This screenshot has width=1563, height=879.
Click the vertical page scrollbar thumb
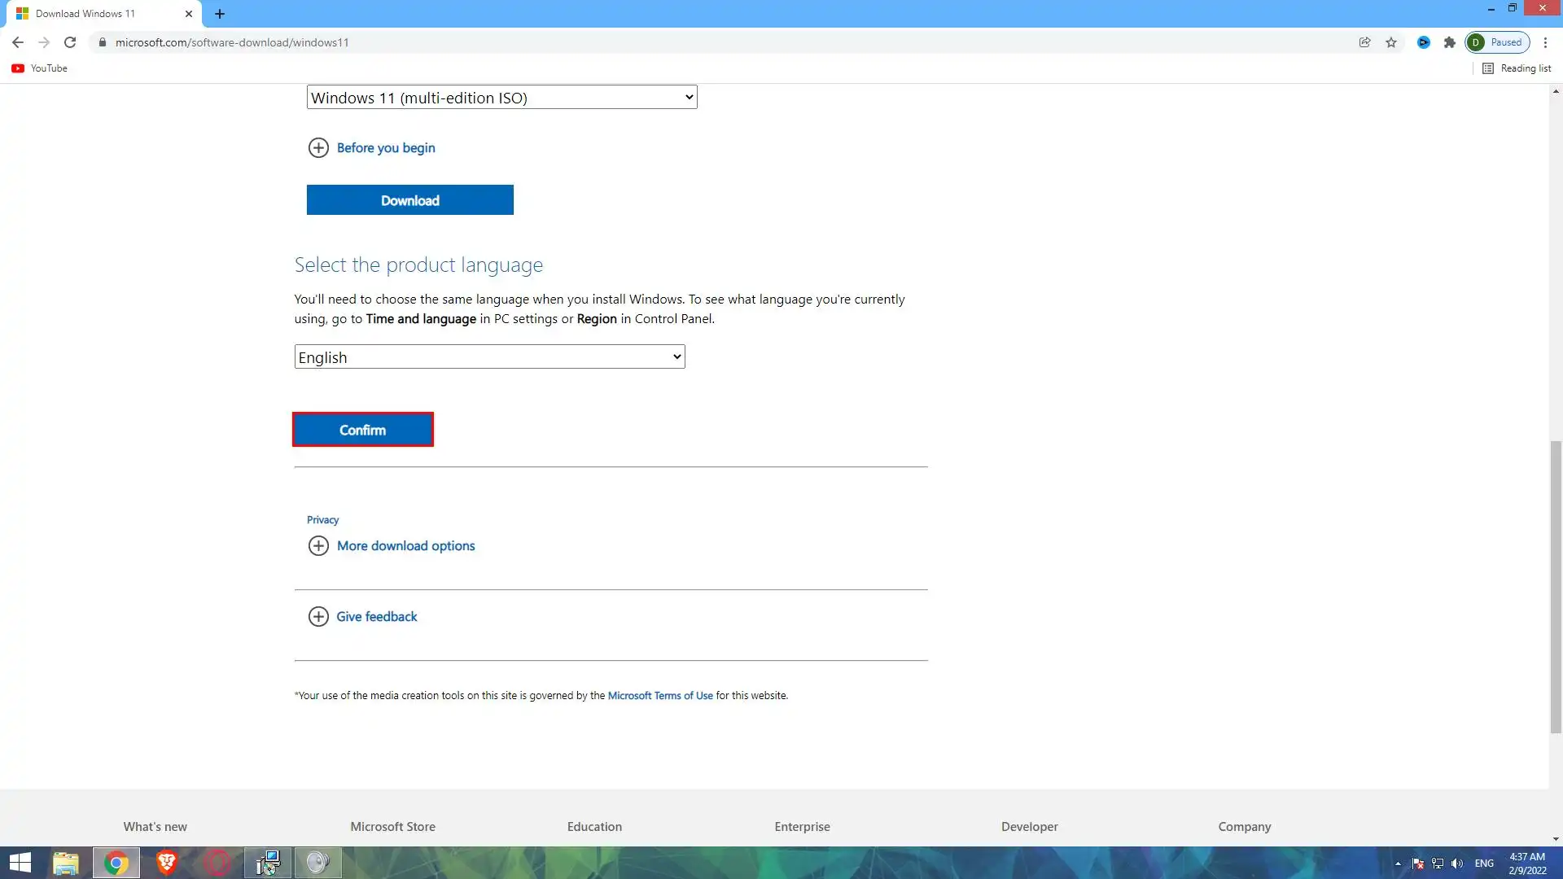1556,586
